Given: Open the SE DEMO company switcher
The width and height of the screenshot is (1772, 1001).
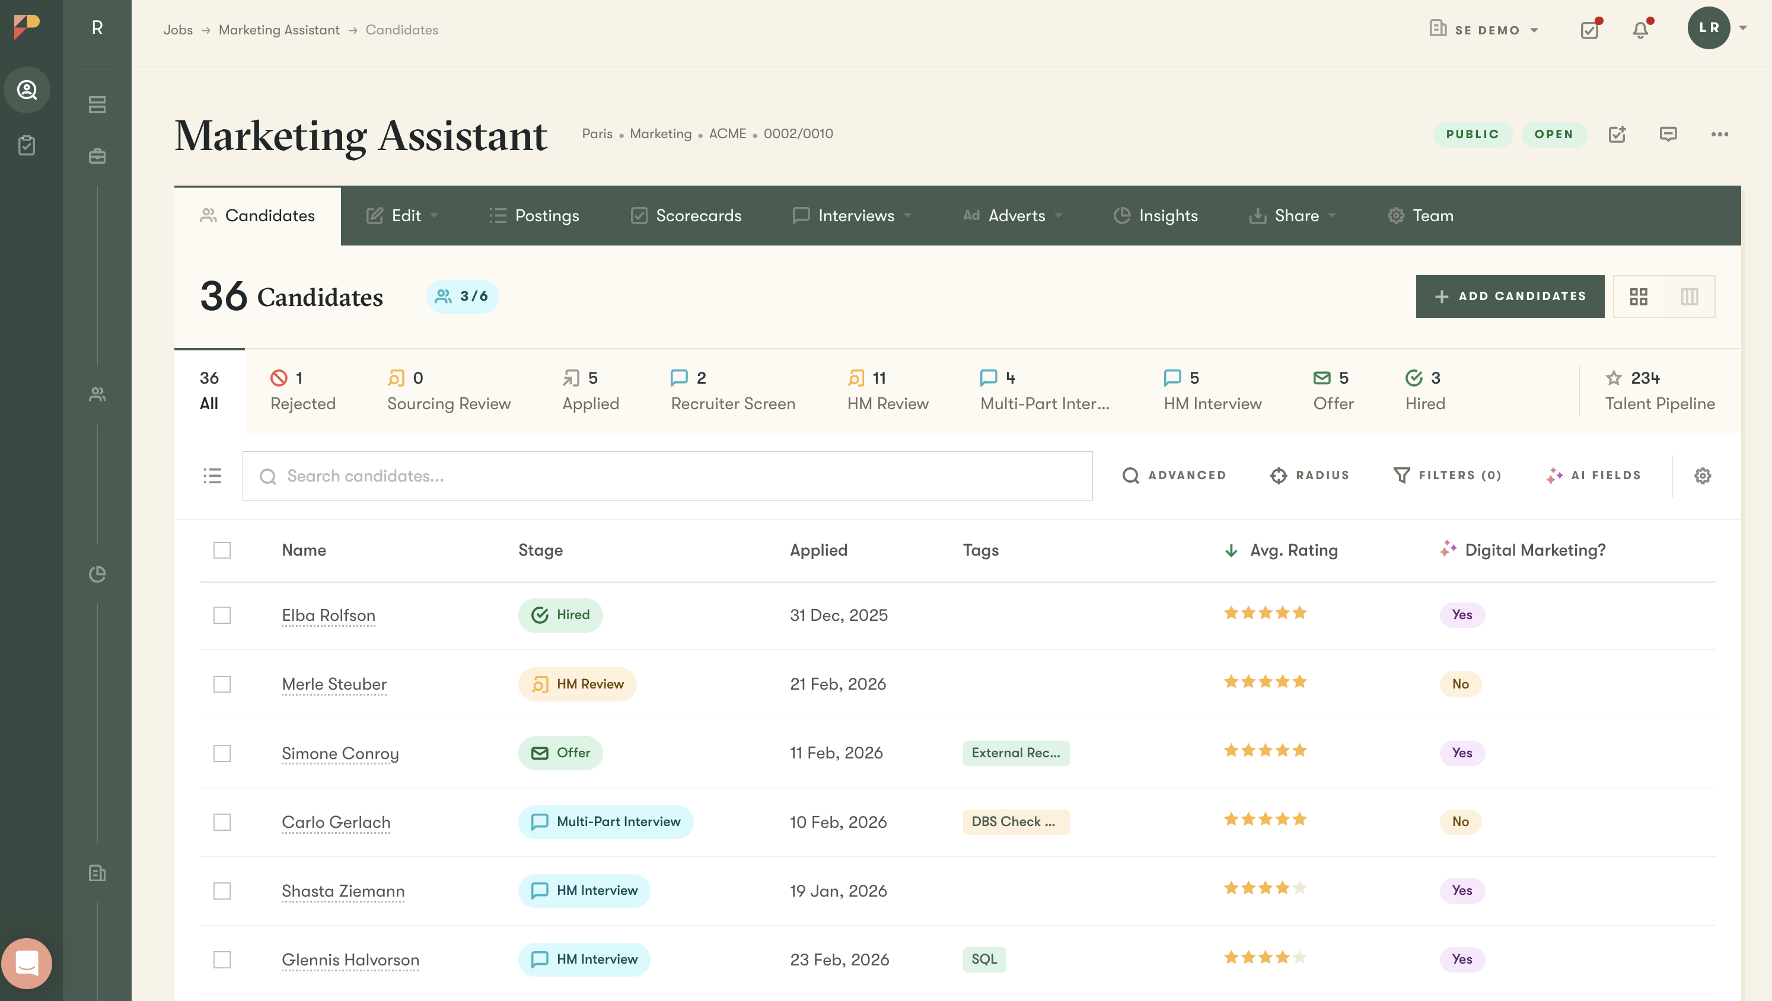Looking at the screenshot, I should 1484,30.
